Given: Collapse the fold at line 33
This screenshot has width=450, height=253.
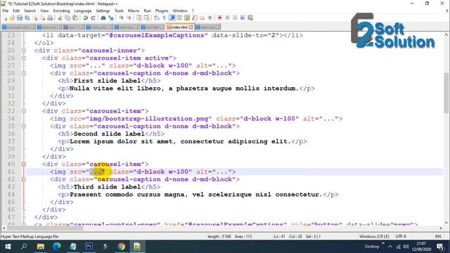Looking at the screenshot, I should pos(24,111).
